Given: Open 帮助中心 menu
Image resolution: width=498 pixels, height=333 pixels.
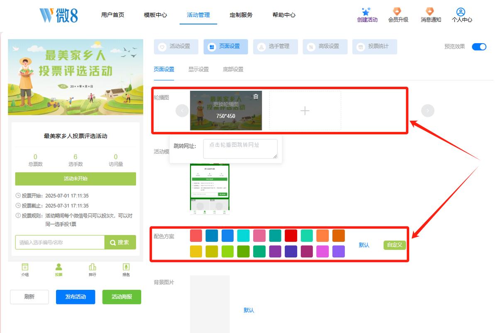Looking at the screenshot, I should (x=284, y=15).
